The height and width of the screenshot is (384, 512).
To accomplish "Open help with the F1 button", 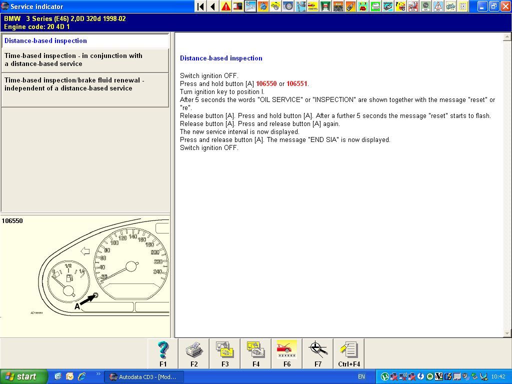I will coord(163,354).
